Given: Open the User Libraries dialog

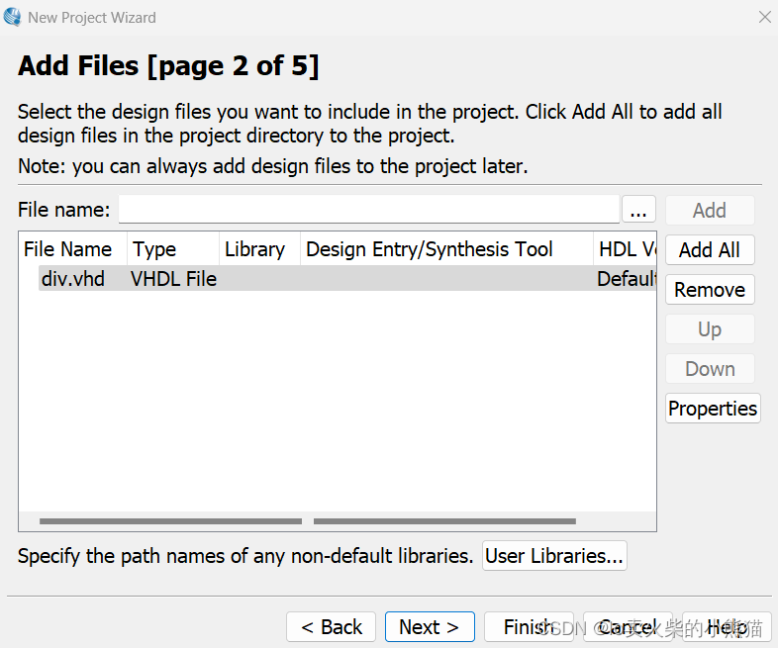Looking at the screenshot, I should [553, 556].
